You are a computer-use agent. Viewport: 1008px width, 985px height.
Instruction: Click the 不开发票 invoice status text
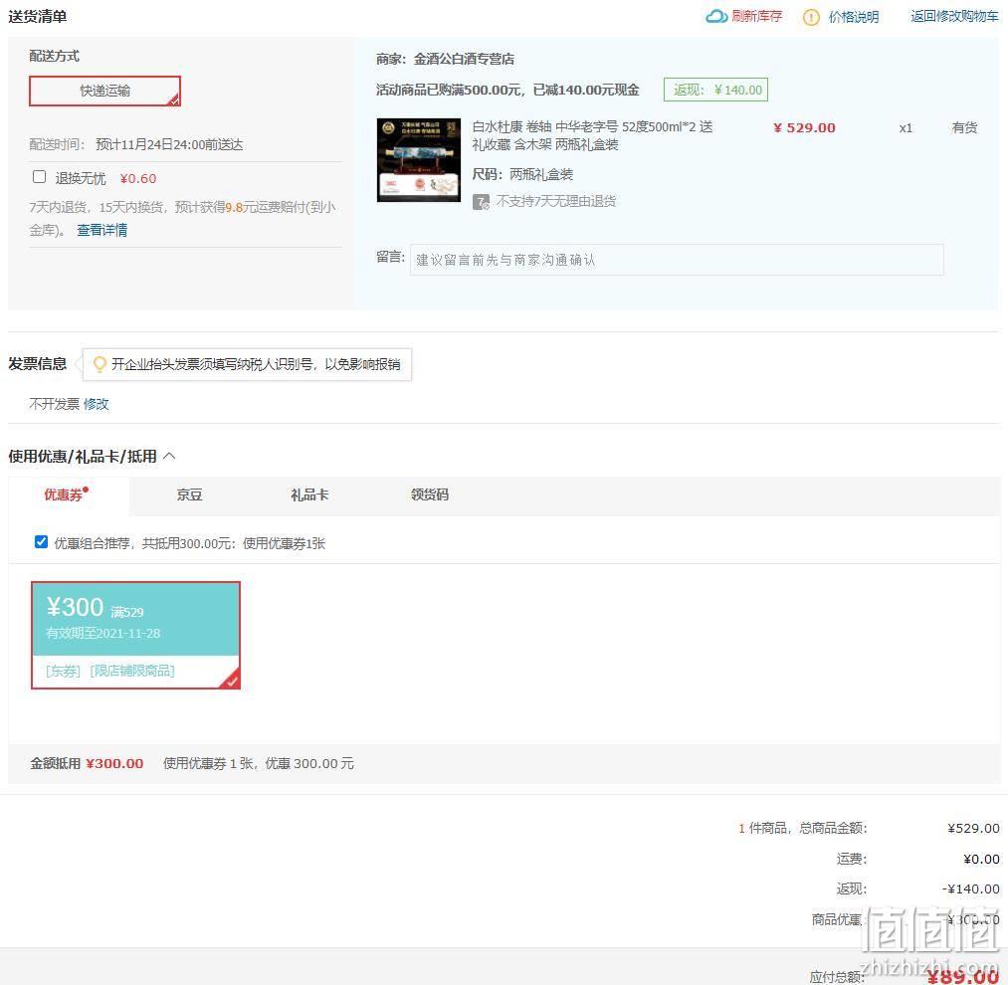point(54,404)
